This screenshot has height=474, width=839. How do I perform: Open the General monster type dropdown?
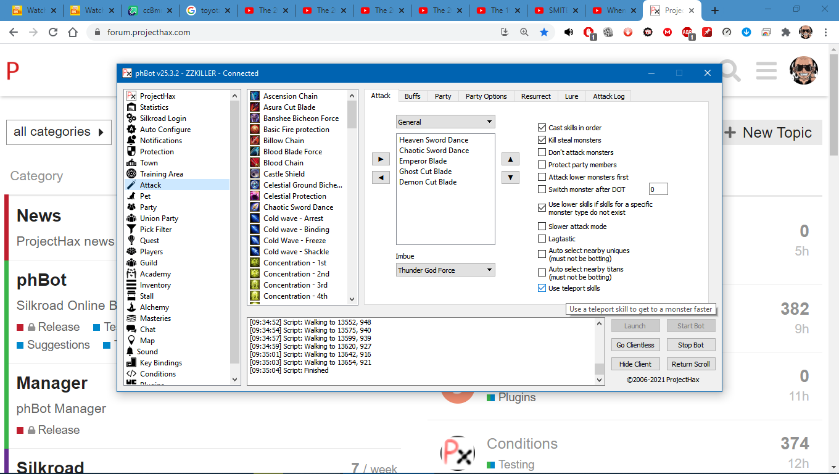445,122
